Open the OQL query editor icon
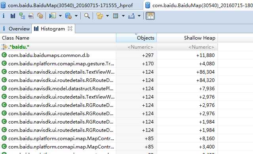253x154 pixels. (31, 16)
